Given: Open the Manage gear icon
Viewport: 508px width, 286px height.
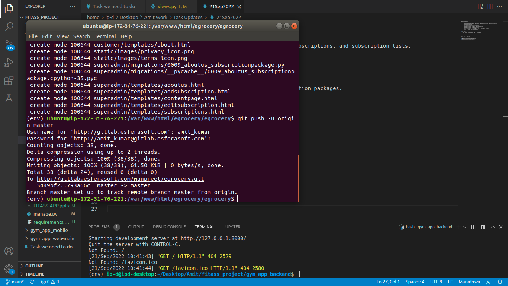Looking at the screenshot, I should point(9,269).
